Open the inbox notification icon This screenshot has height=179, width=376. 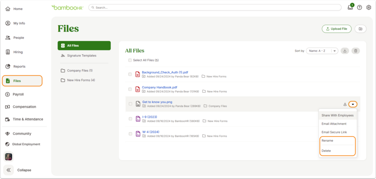point(350,7)
